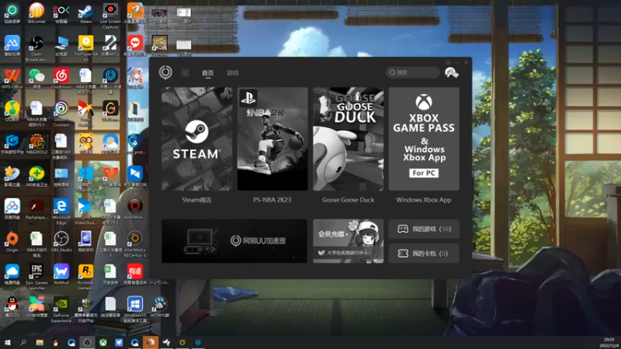
Task: Open taskbar search magnifier
Action: pos(23,342)
